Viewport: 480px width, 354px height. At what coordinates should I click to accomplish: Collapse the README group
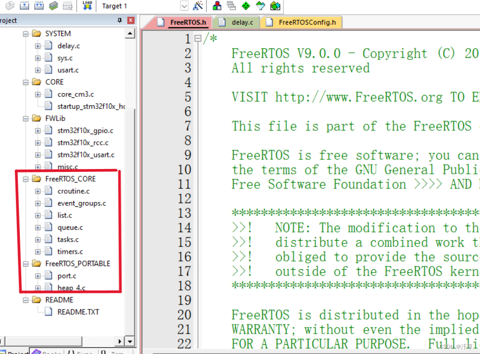[x=26, y=300]
